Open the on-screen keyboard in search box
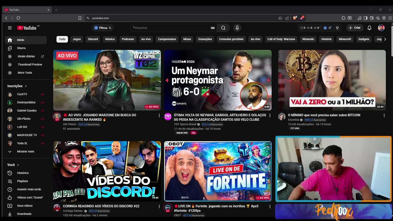393x221 pixels. (x=212, y=28)
